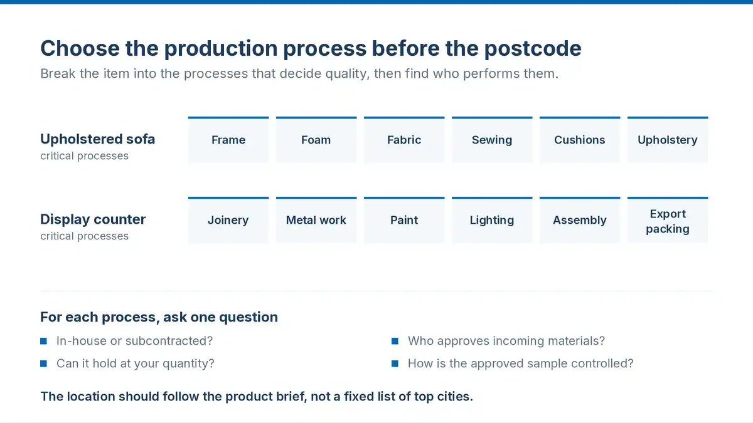Image resolution: width=753 pixels, height=423 pixels.
Task: Click bullet next to Who approves incoming materials
Action: click(395, 341)
